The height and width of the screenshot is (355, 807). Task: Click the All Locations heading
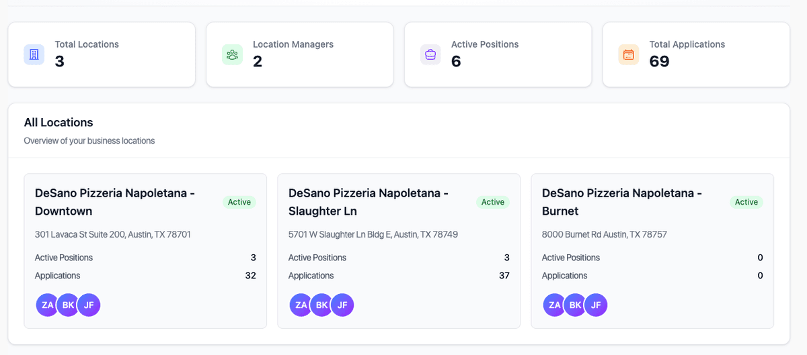59,123
